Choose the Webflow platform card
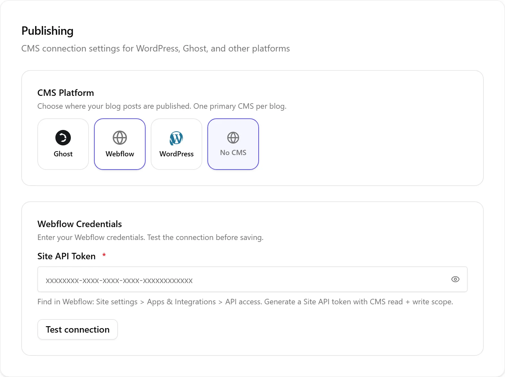Screen dimensions: 505x377 point(120,144)
